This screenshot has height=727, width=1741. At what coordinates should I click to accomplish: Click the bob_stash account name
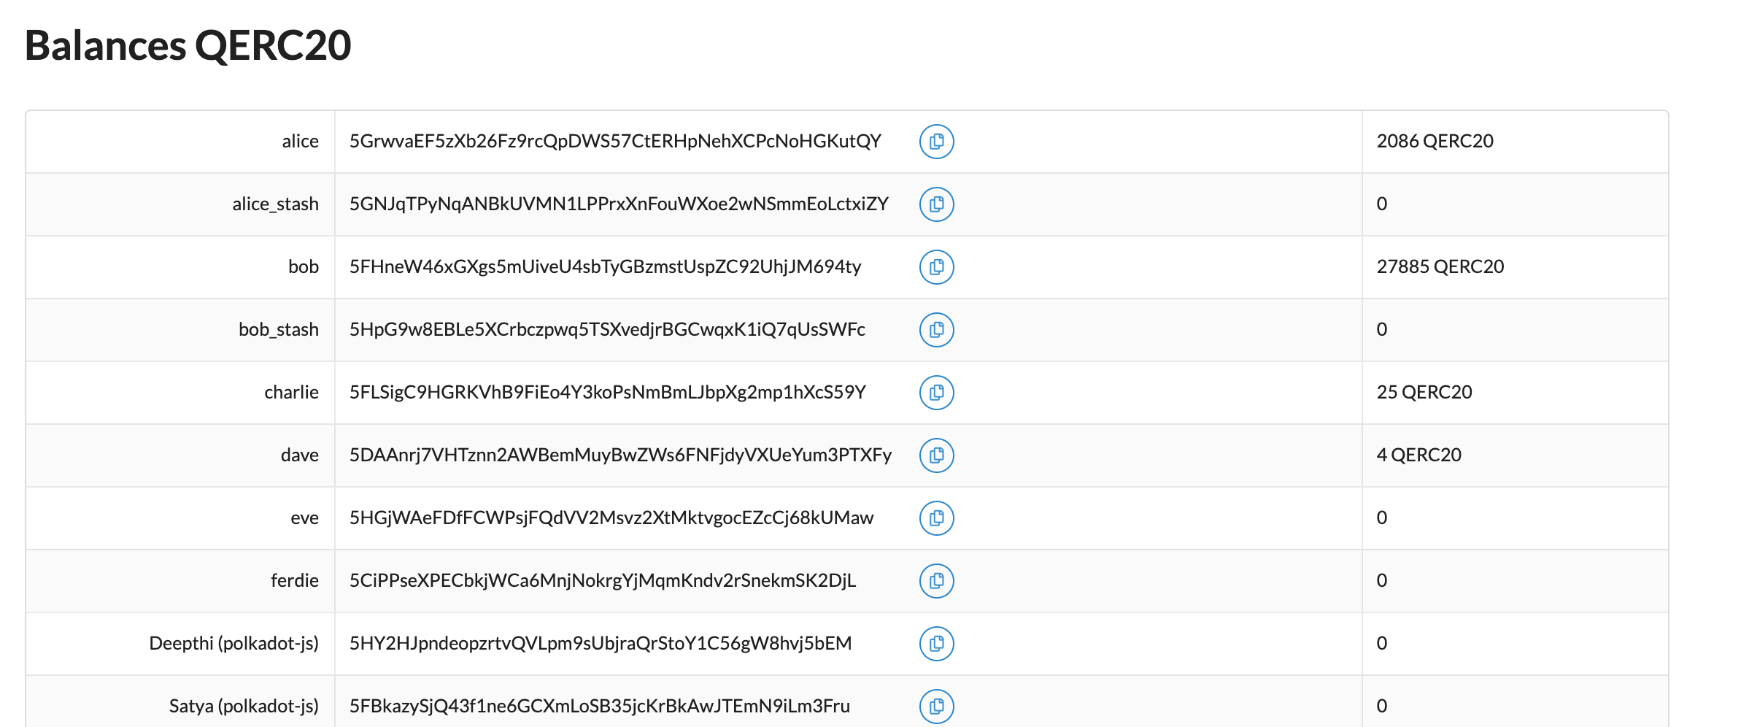pos(279,329)
